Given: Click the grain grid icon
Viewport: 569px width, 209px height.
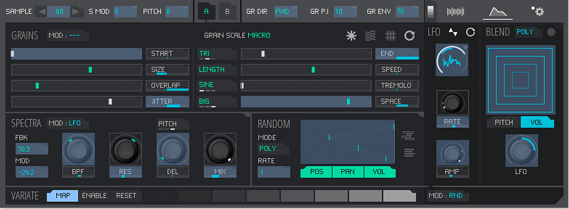Looking at the screenshot, I should click(390, 35).
